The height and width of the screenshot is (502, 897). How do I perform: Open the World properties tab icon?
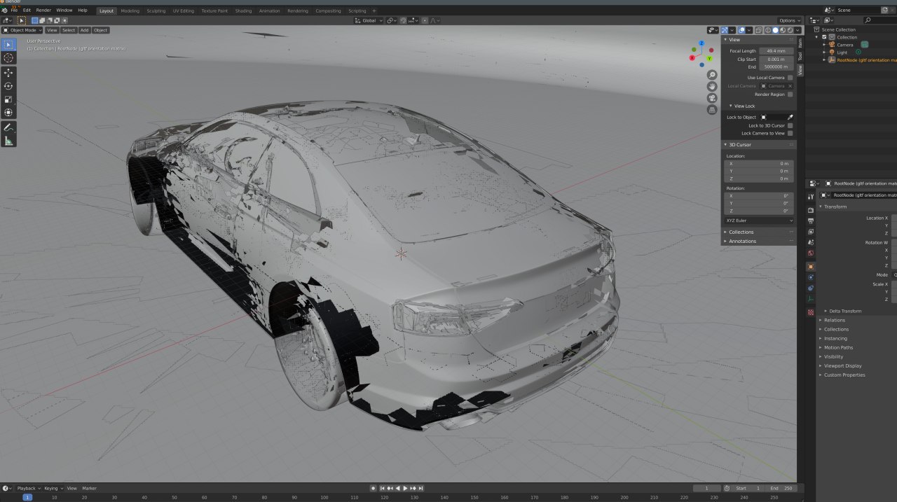(x=811, y=253)
